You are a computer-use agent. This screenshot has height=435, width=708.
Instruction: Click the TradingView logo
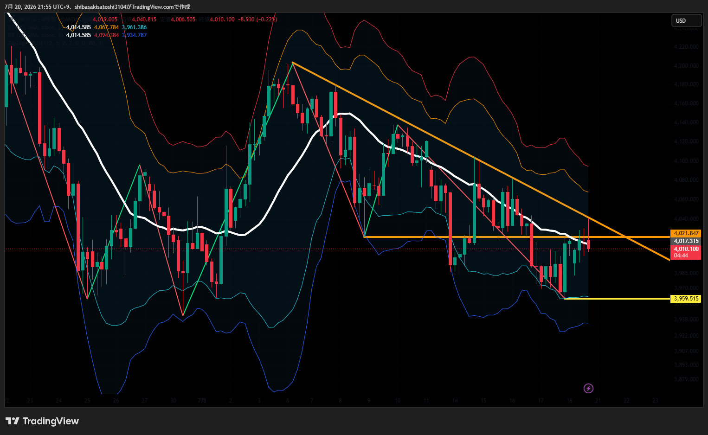click(42, 421)
